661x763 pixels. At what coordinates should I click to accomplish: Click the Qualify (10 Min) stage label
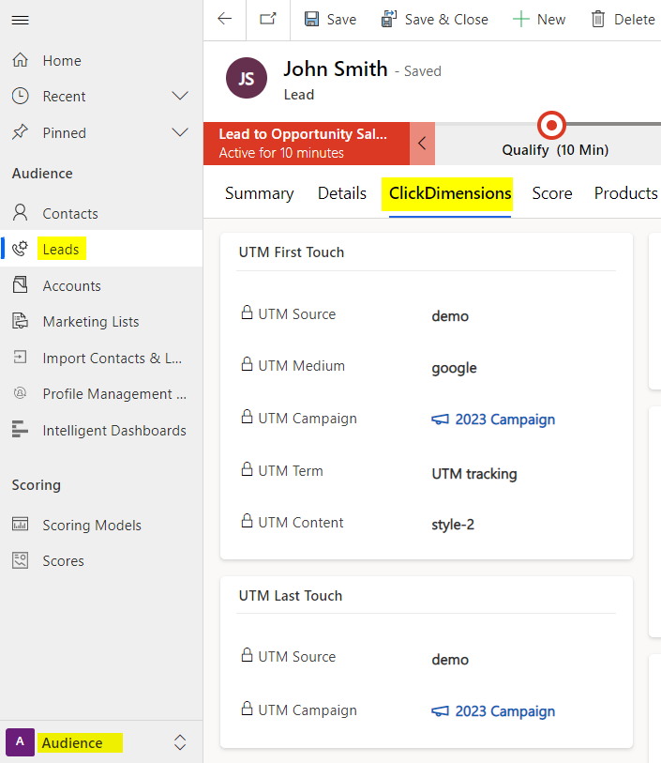pyautogui.click(x=555, y=150)
